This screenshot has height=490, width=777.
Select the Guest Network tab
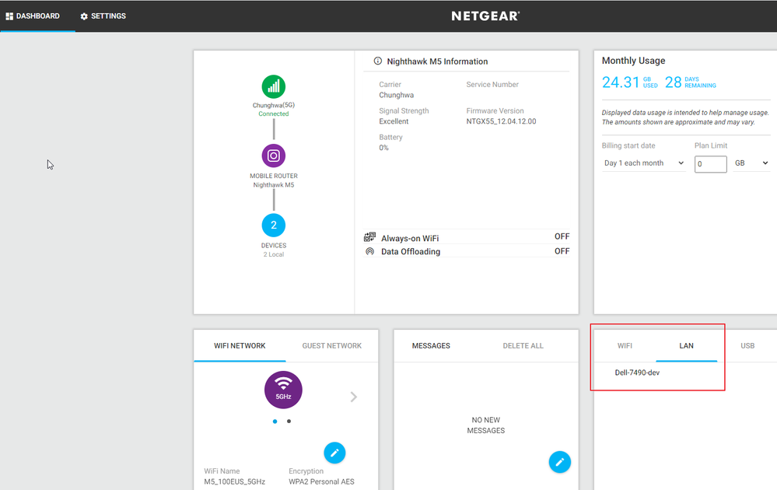pyautogui.click(x=332, y=346)
